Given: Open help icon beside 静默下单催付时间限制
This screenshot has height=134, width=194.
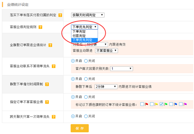Looking at the screenshot, I should [47, 84].
